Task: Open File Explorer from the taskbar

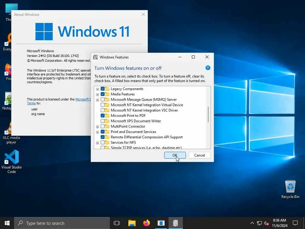Action: coord(132,223)
